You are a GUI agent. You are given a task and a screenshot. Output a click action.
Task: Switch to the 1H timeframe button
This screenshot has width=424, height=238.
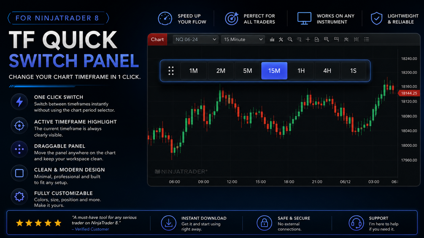(301, 71)
